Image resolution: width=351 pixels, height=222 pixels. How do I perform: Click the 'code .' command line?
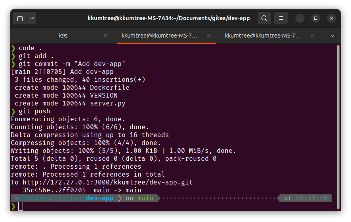coord(30,48)
